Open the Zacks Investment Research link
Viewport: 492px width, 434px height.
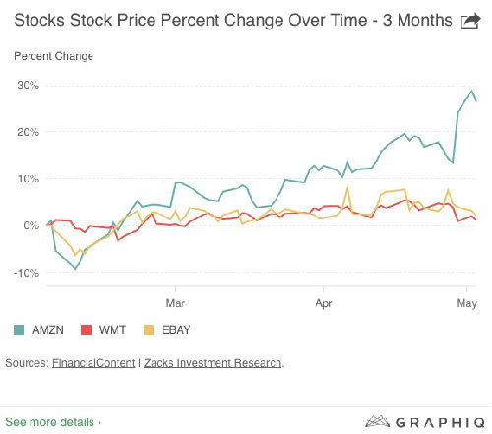(x=213, y=363)
